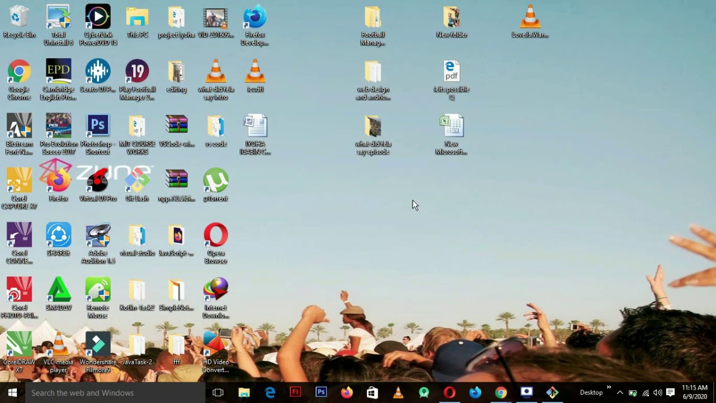Launch CorelDRAW X7 desktop shortcut

click(19, 353)
